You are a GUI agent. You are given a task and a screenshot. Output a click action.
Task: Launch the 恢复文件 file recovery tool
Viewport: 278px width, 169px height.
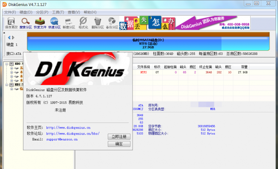[40, 23]
